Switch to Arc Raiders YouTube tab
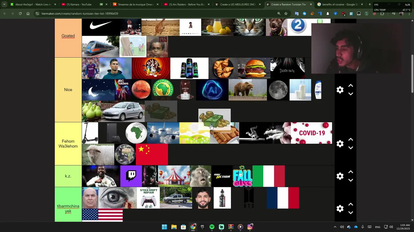Viewport: 414px width, 232px height. click(x=187, y=5)
